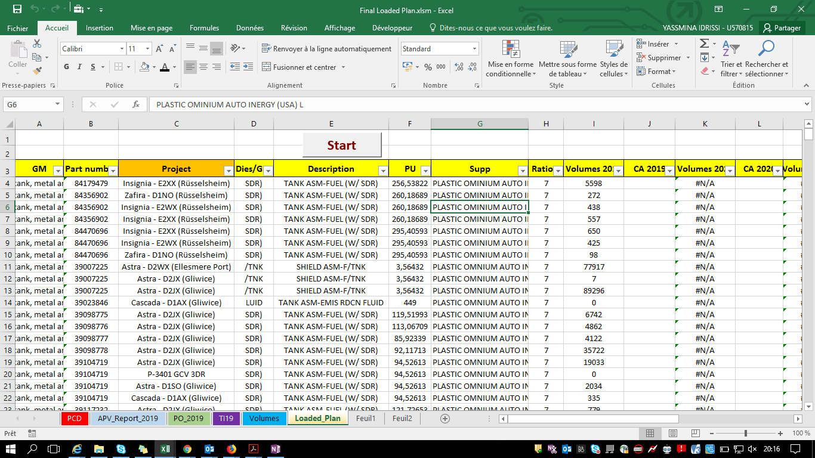Switch to the Formules ribbon tab

click(x=204, y=28)
